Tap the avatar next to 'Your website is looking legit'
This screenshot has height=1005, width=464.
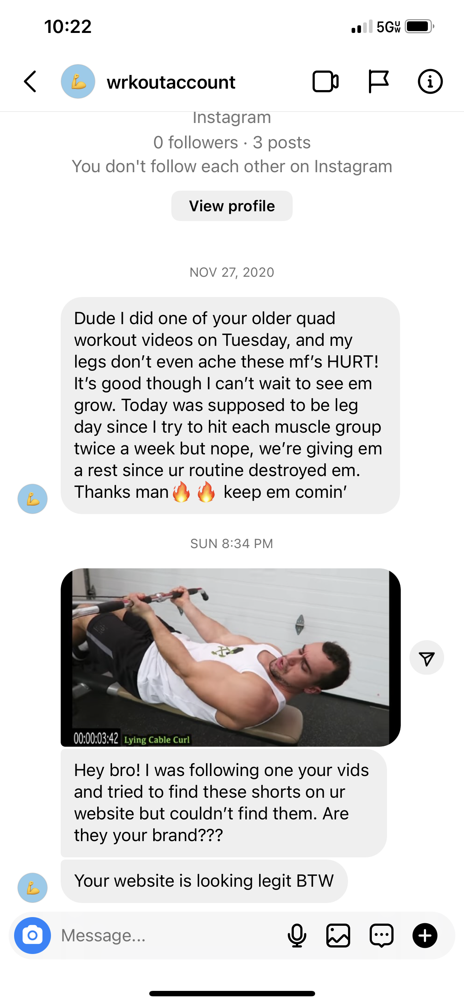click(x=32, y=887)
